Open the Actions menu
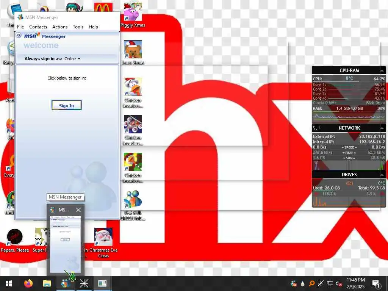This screenshot has height=291, width=388. coord(60,27)
